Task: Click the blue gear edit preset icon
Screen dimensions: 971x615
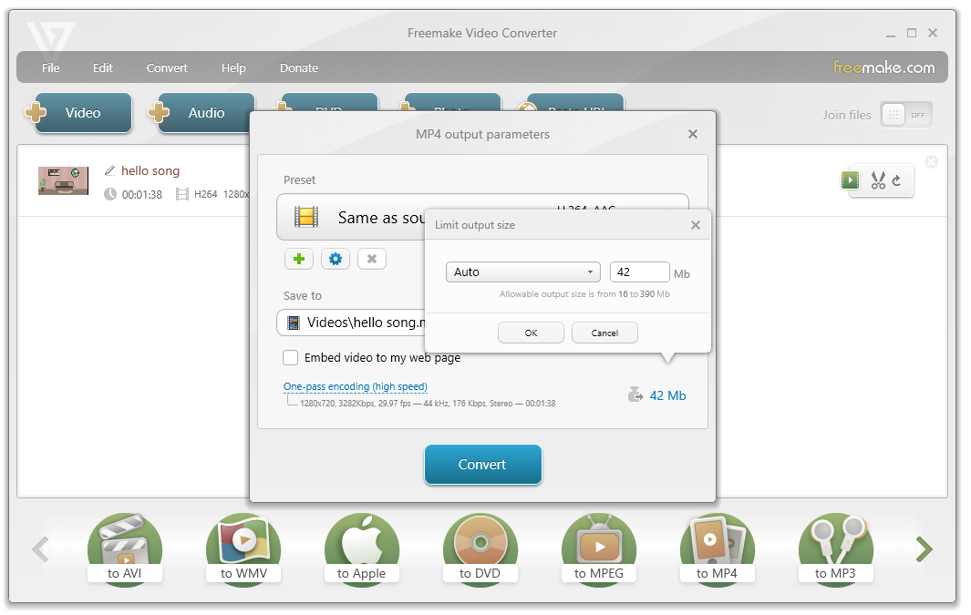Action: click(x=335, y=259)
